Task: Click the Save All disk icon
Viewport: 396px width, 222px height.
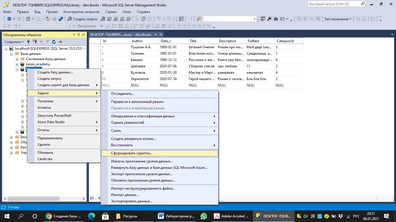Action: [x=61, y=19]
